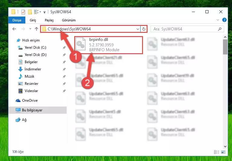
Task: Open the Belgeler folder in sidebar
Action: click(31, 62)
